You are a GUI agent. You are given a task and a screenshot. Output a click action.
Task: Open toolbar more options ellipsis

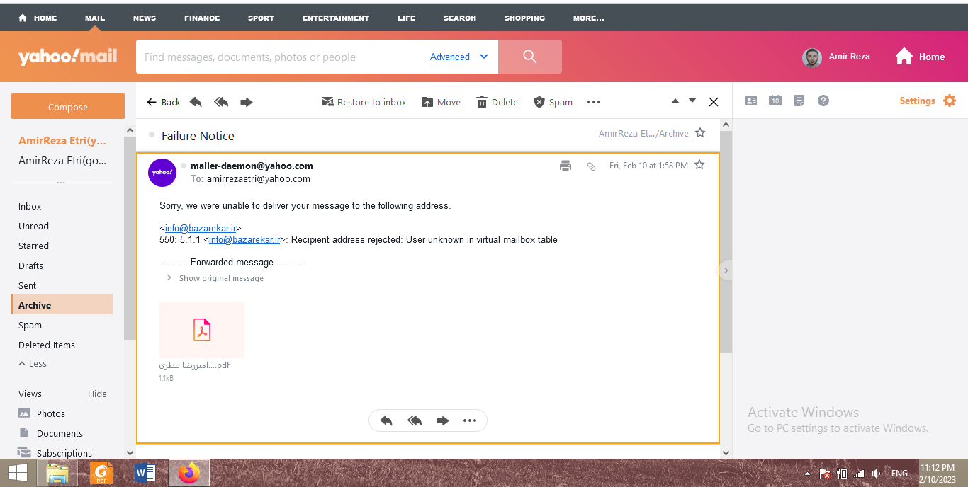point(594,102)
